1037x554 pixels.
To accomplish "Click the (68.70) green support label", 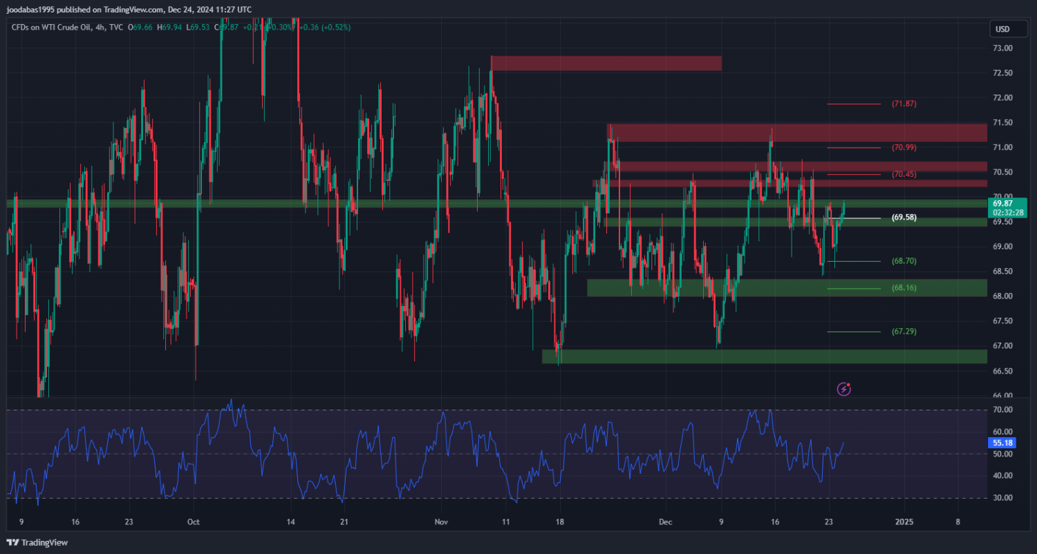I will 904,261.
